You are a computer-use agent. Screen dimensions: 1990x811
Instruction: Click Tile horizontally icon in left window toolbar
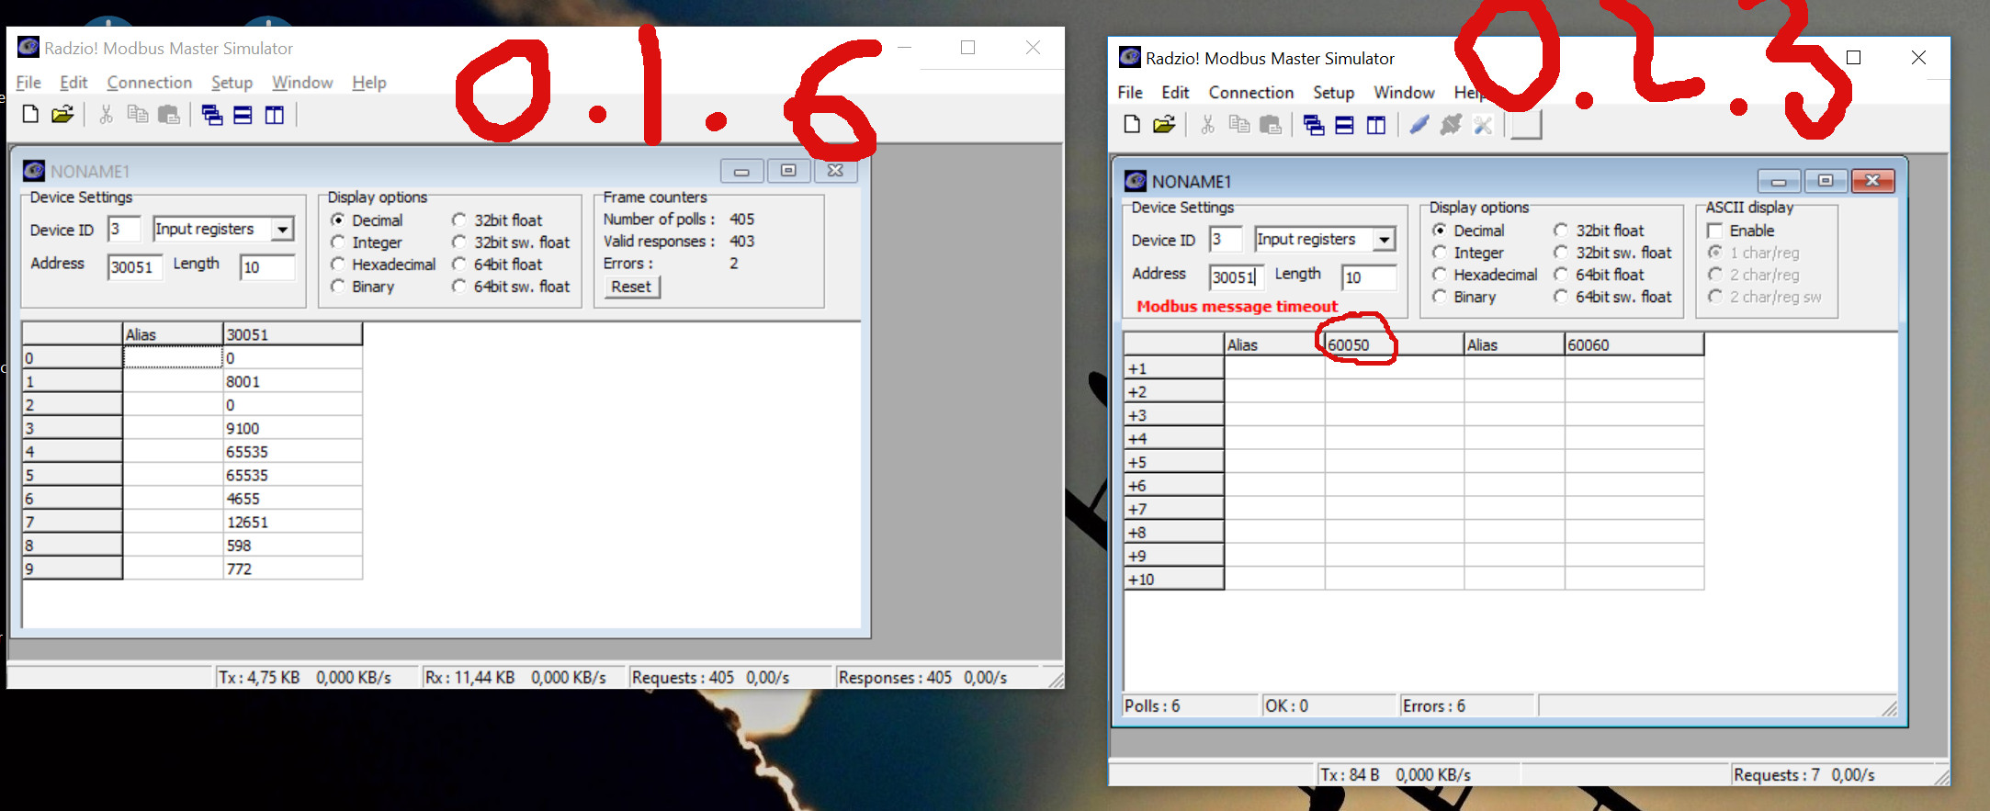[x=243, y=115]
